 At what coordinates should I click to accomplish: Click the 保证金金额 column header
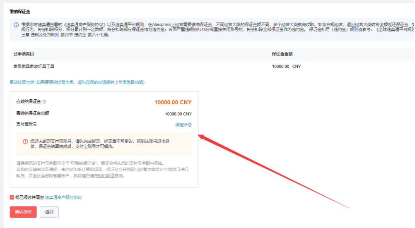pos(282,54)
